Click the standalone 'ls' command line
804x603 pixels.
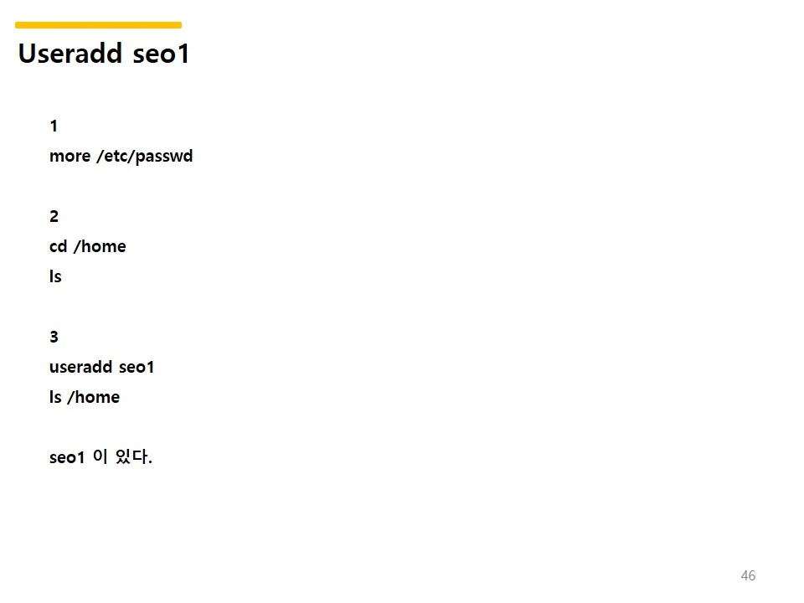tap(55, 277)
